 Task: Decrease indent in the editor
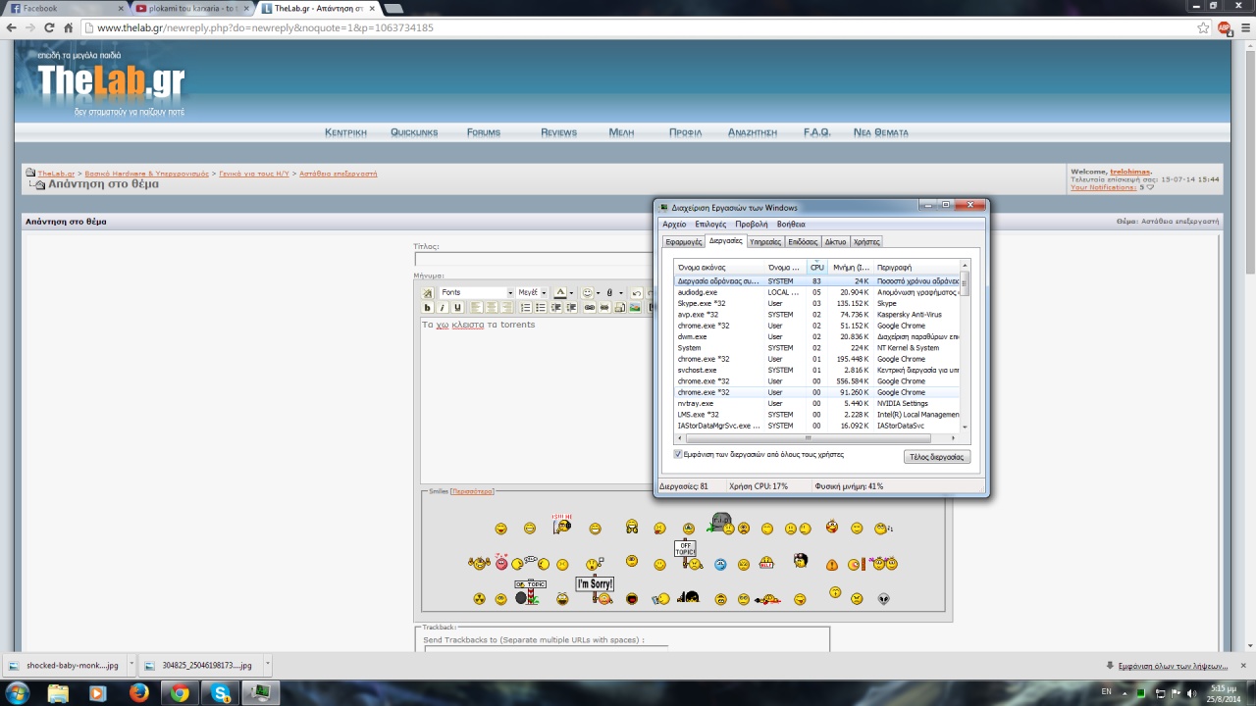[x=556, y=307]
